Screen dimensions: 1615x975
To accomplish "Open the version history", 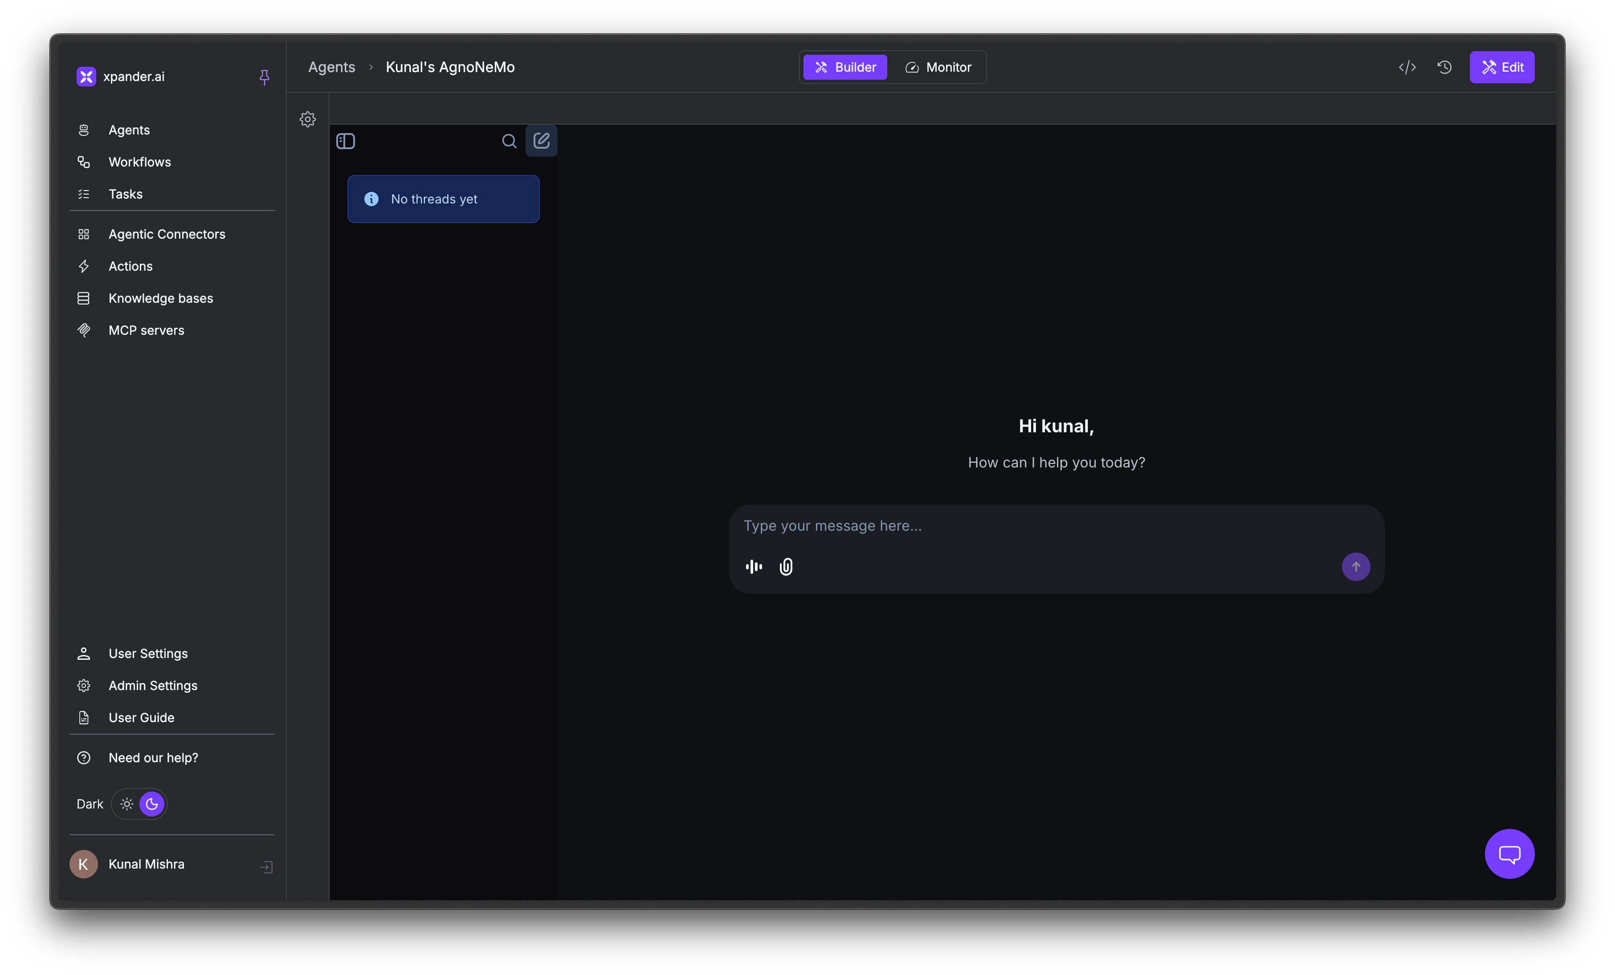I will coord(1444,67).
